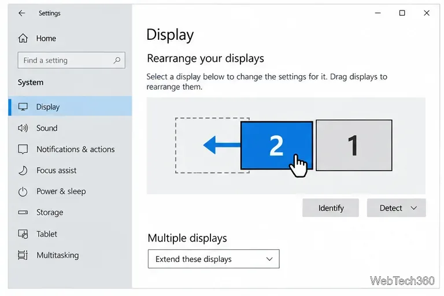Select display 1 in the arrangement

(354, 145)
